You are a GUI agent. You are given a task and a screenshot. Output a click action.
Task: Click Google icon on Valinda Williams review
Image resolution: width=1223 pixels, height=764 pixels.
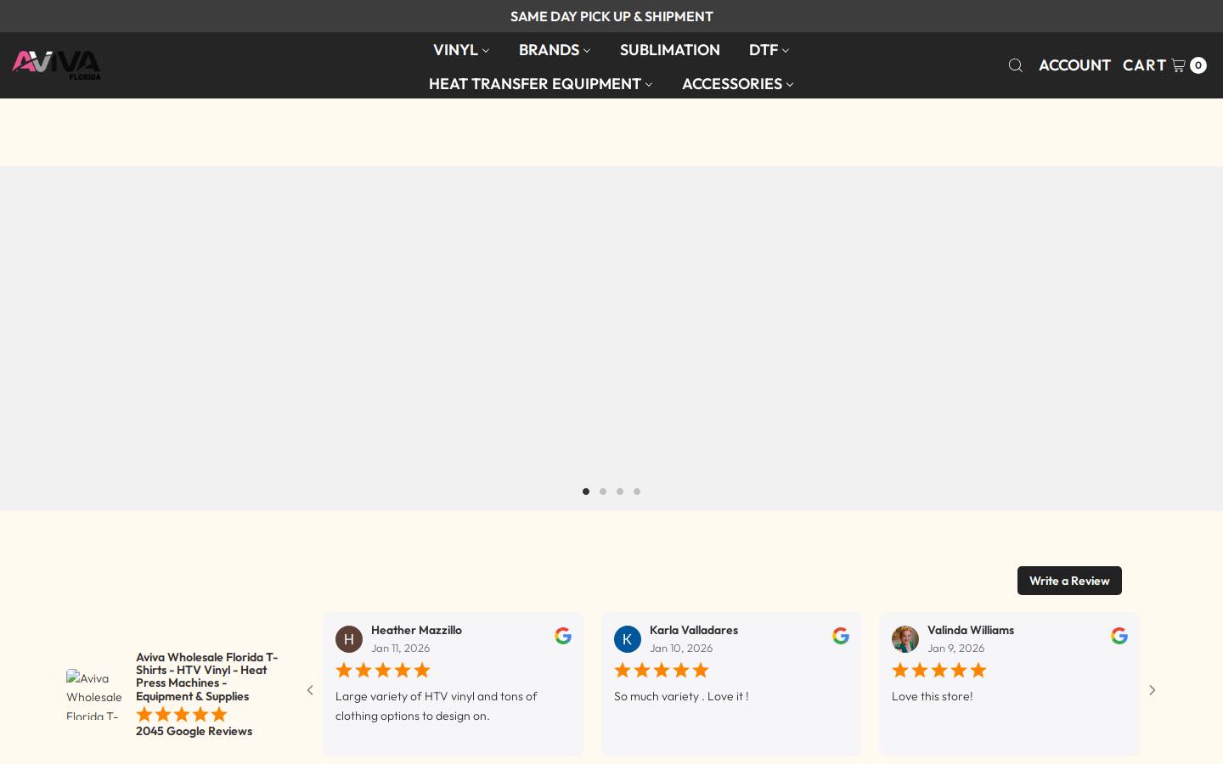point(1119,636)
